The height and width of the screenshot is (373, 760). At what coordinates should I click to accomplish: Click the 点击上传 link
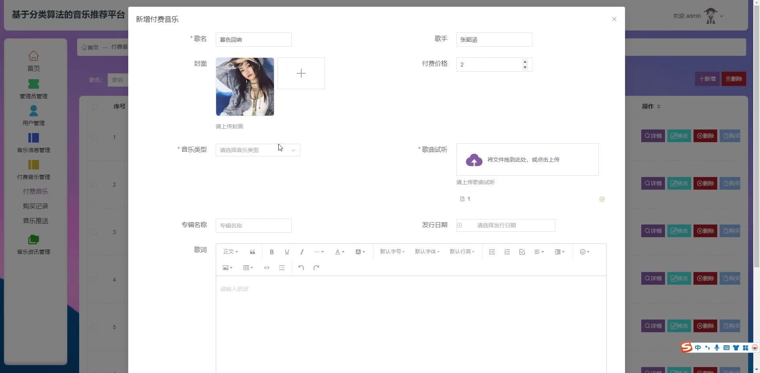click(548, 160)
